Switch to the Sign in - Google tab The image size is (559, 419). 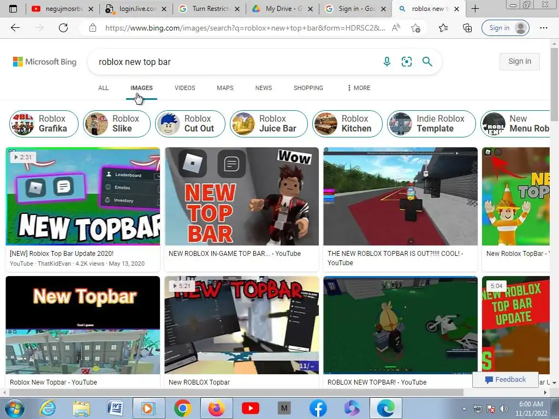point(356,9)
